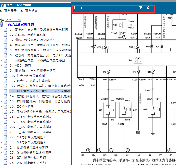Screen dimensions: 176x165
Task: Click the E02 gauge symbol in diagram
Action: pyautogui.click(x=138, y=60)
